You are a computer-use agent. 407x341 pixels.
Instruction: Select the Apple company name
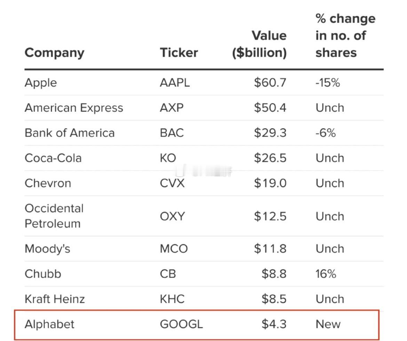pos(41,83)
